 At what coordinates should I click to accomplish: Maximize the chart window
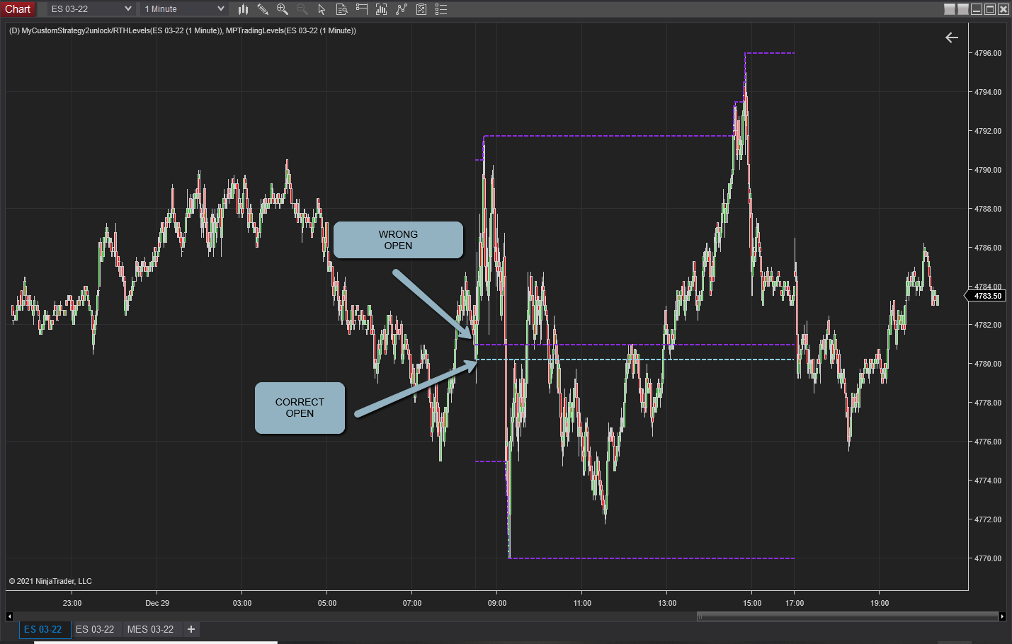(990, 9)
